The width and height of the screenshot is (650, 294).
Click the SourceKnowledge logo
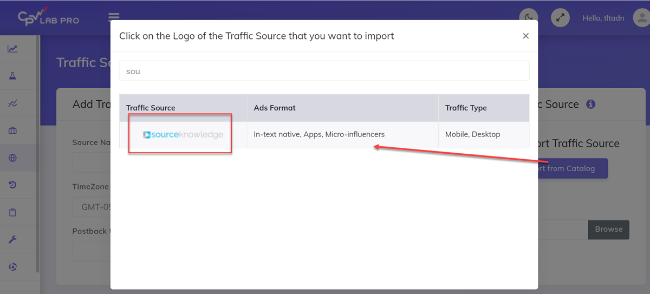tap(183, 135)
